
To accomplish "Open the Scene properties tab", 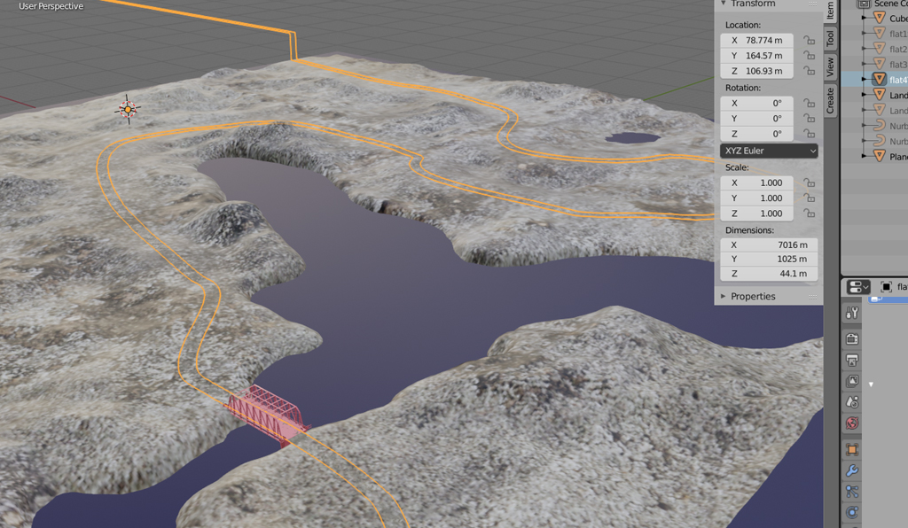I will click(852, 402).
